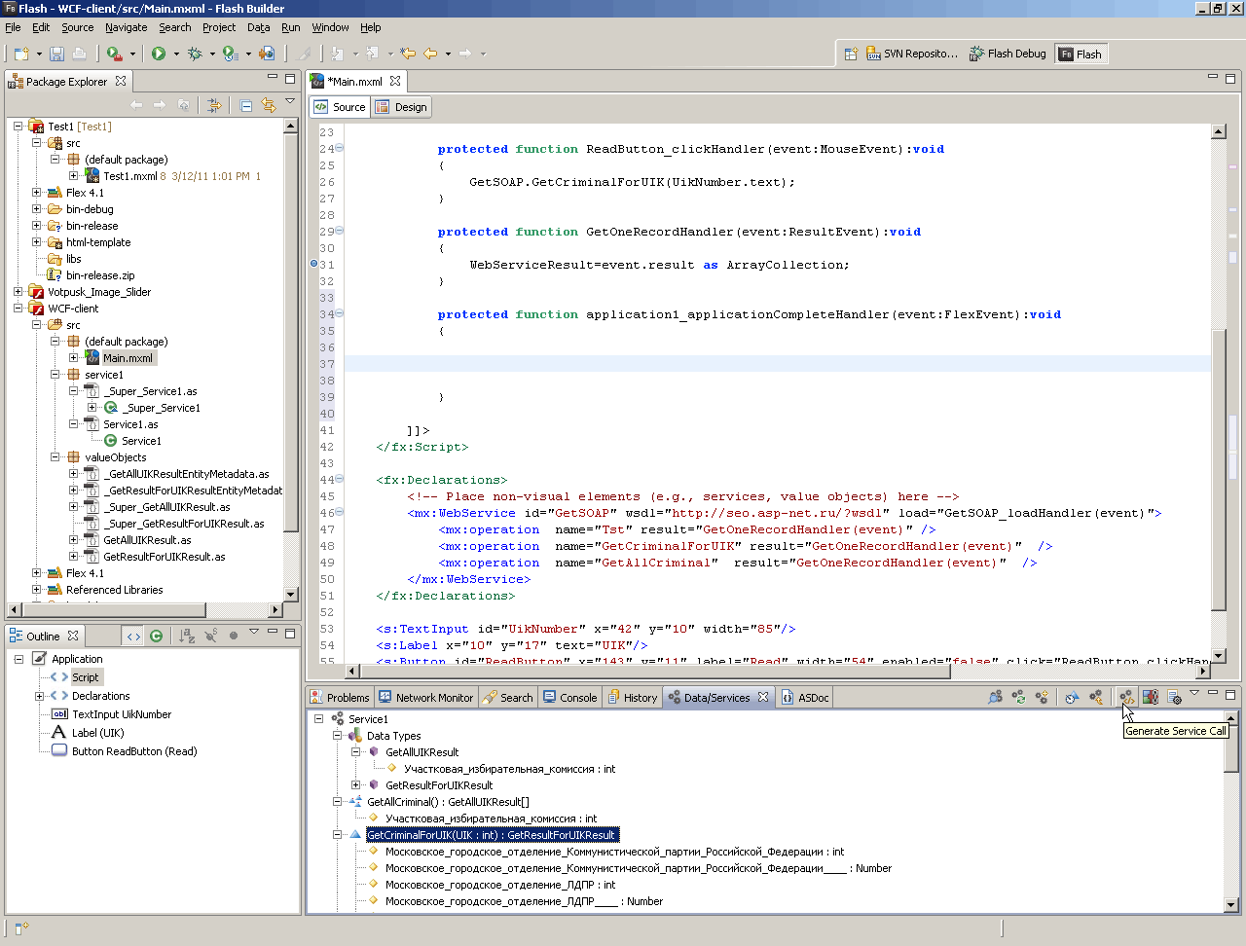Viewport: 1246px width, 946px height.
Task: Open the dropdown arrow beside Run button
Action: coord(176,54)
